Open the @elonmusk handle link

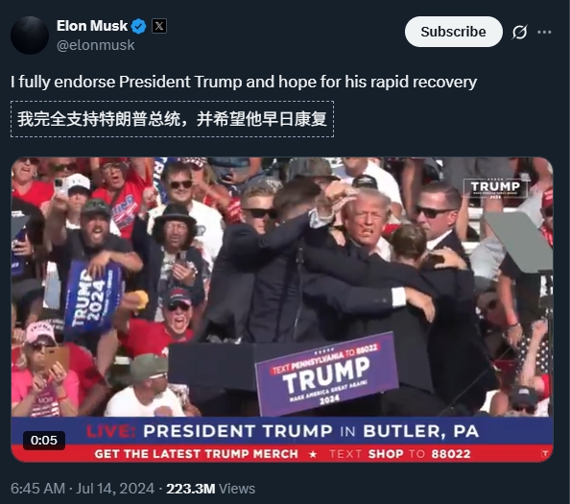point(96,45)
